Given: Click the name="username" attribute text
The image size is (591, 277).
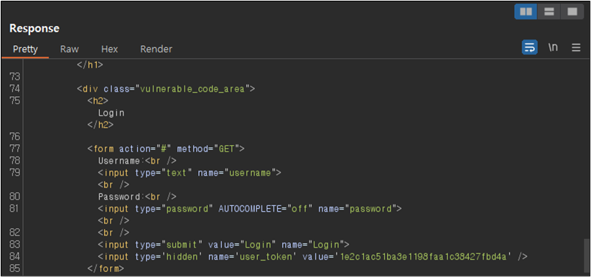Looking at the screenshot, I should (237, 173).
